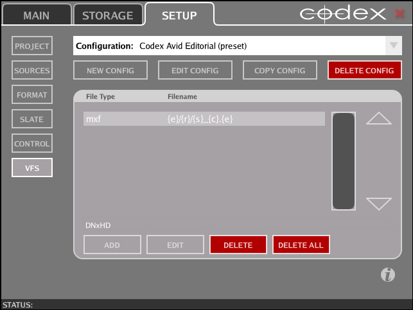Open the PROJECT setup page
Viewport: 413px width, 310px height.
click(x=32, y=46)
